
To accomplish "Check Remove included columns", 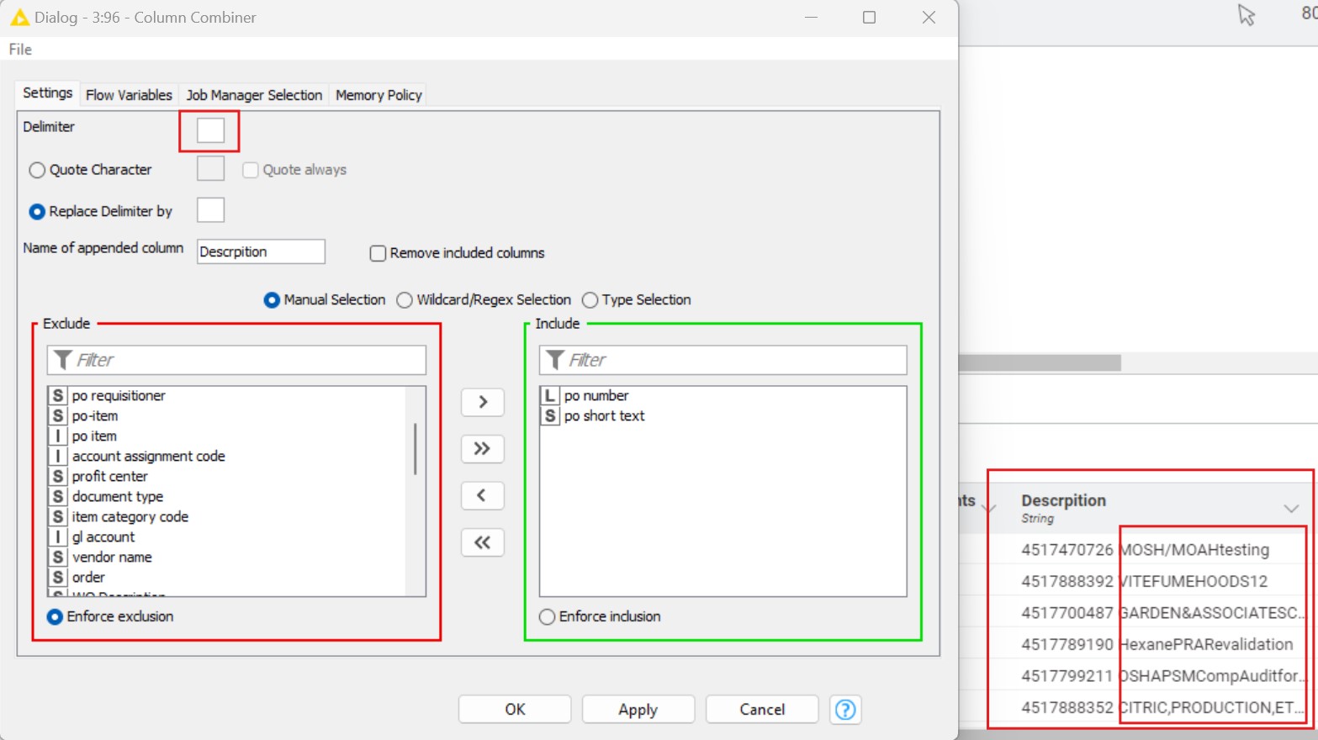I will pos(378,253).
